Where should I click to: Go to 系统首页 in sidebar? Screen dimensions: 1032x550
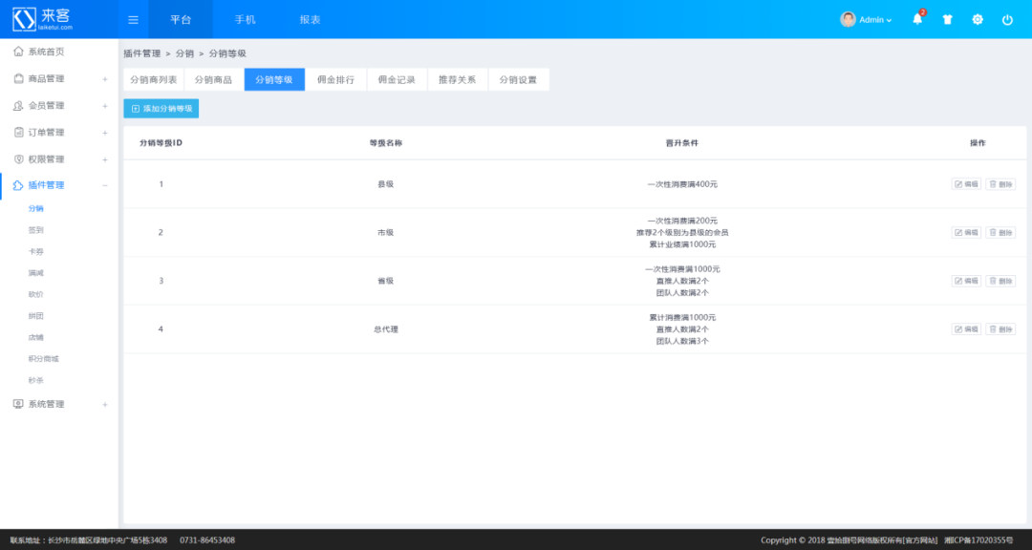[x=46, y=52]
